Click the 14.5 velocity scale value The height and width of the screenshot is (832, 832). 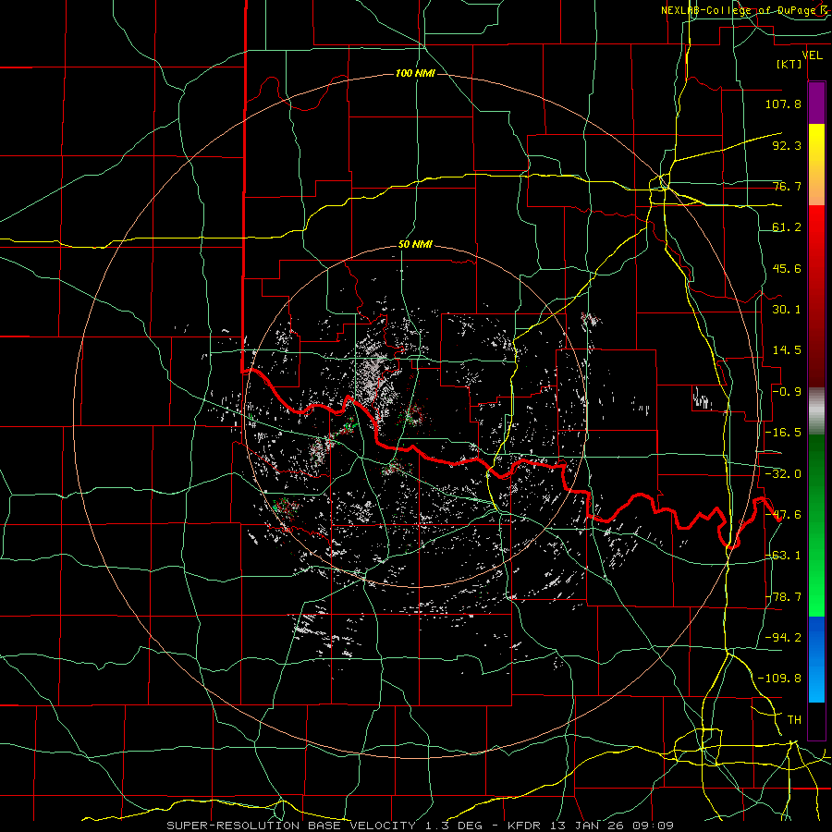coord(787,350)
